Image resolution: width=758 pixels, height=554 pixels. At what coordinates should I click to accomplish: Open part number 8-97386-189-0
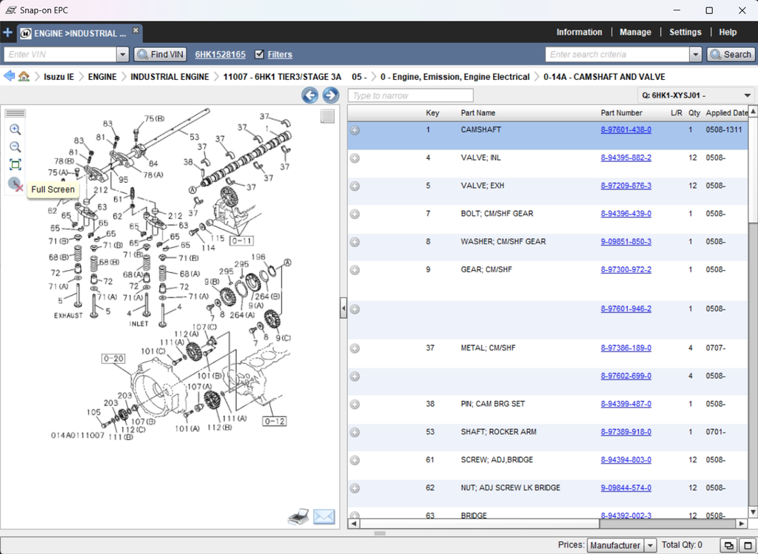point(626,348)
